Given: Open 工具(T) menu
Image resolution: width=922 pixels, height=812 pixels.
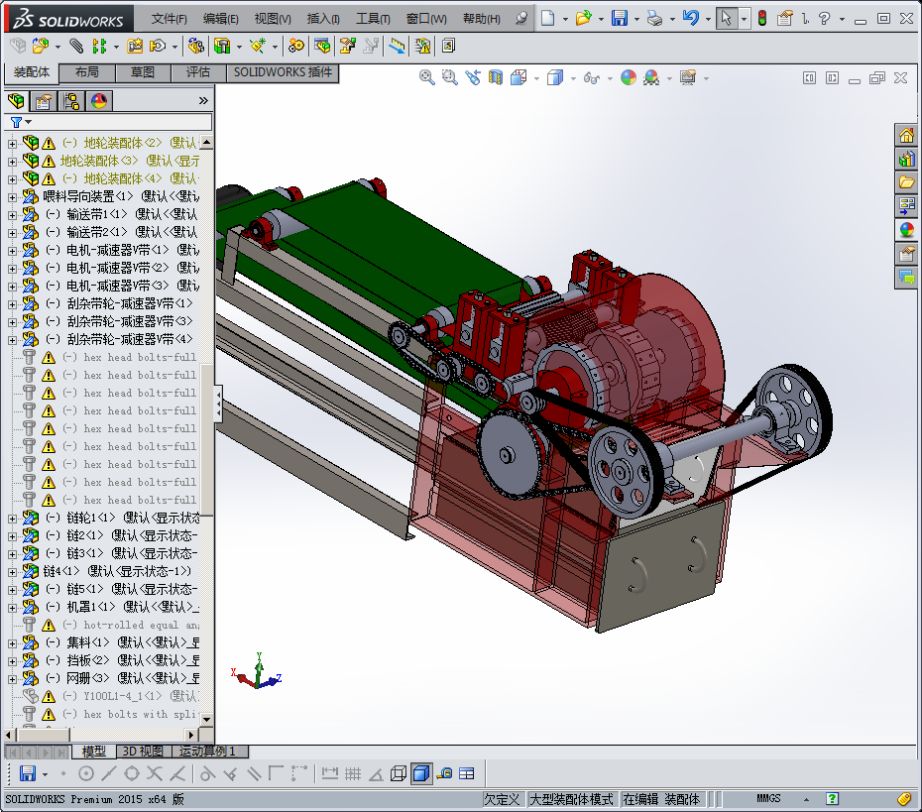Looking at the screenshot, I should 373,19.
